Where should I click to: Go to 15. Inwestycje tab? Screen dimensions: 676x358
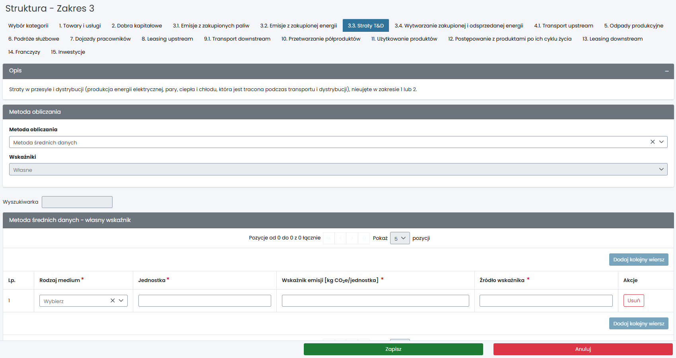(68, 52)
